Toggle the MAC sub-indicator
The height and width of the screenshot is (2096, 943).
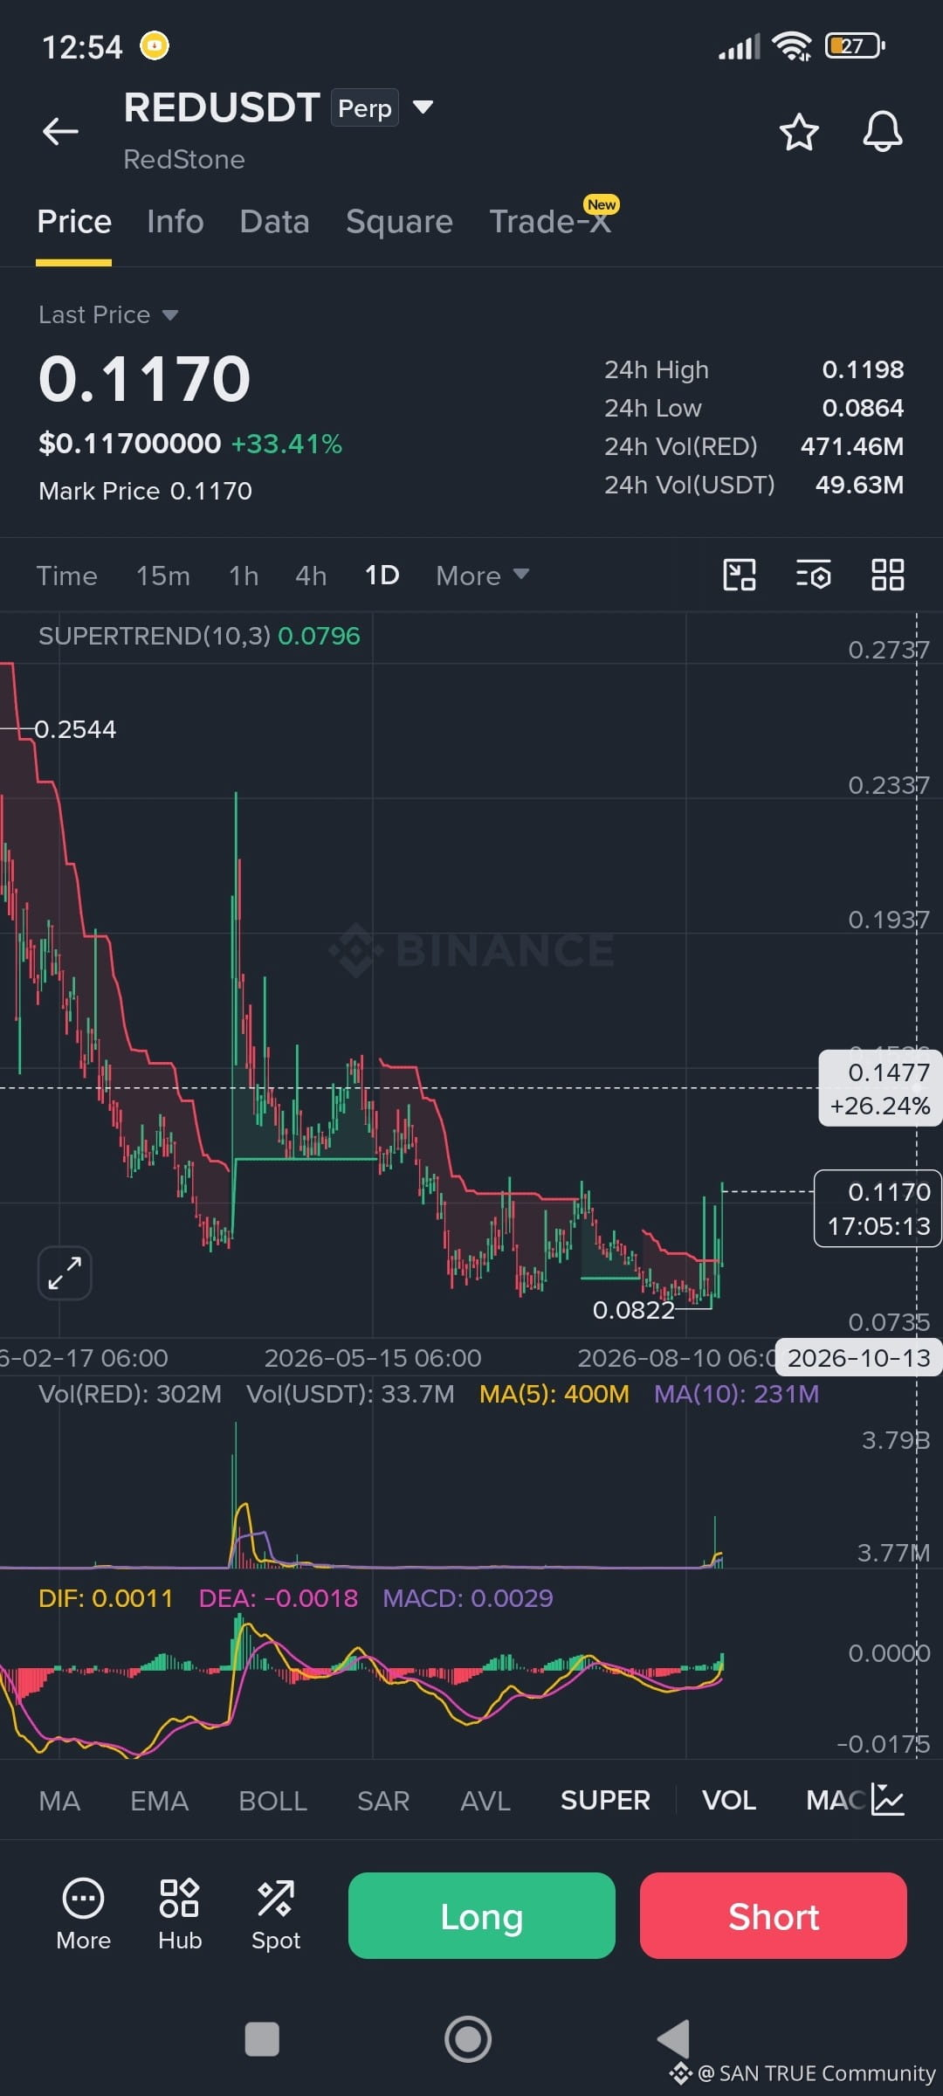coord(836,1801)
